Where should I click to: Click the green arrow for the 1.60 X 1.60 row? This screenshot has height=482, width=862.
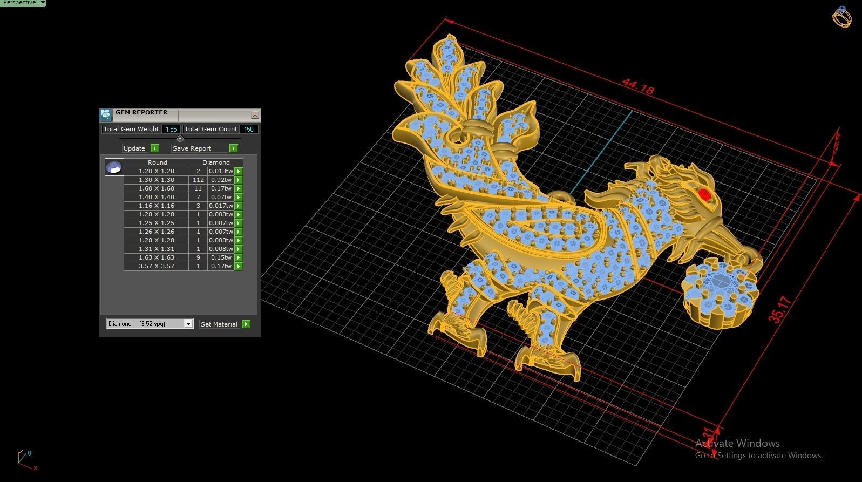click(x=239, y=188)
